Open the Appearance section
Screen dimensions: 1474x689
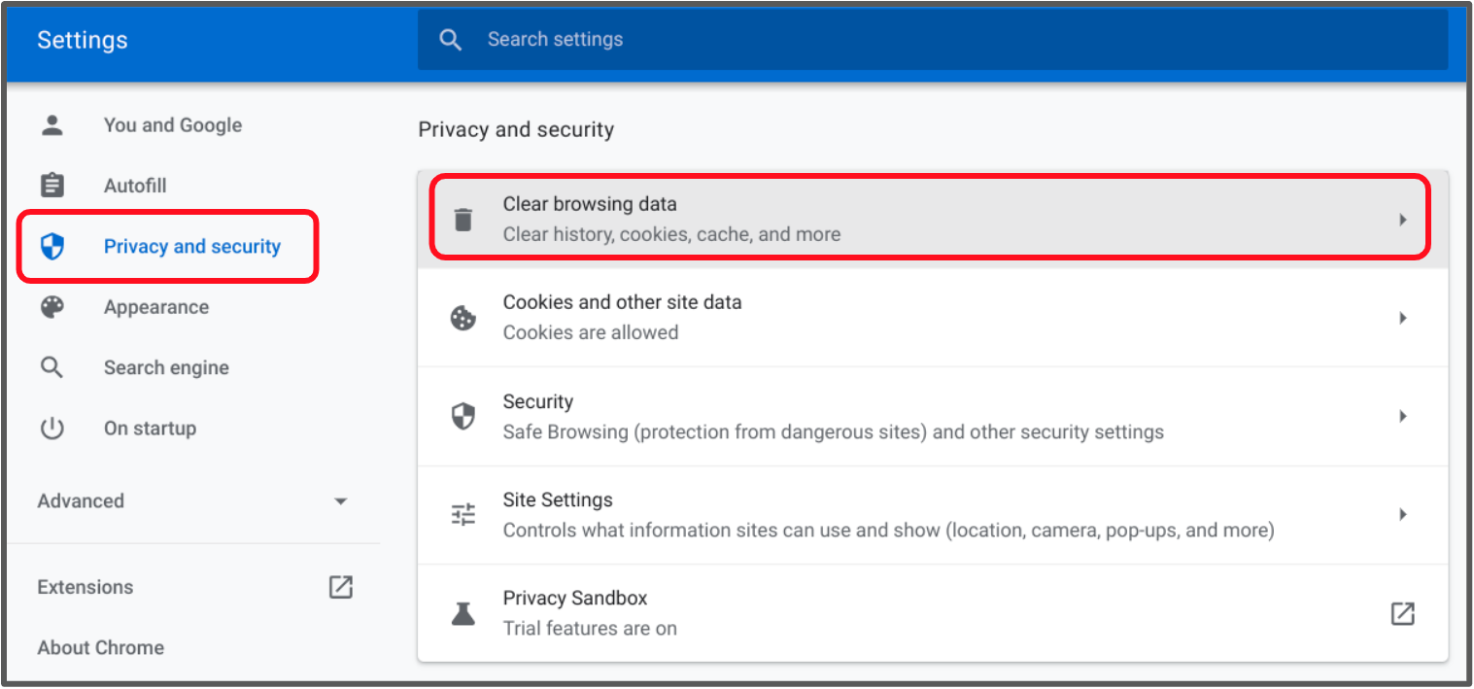[156, 307]
